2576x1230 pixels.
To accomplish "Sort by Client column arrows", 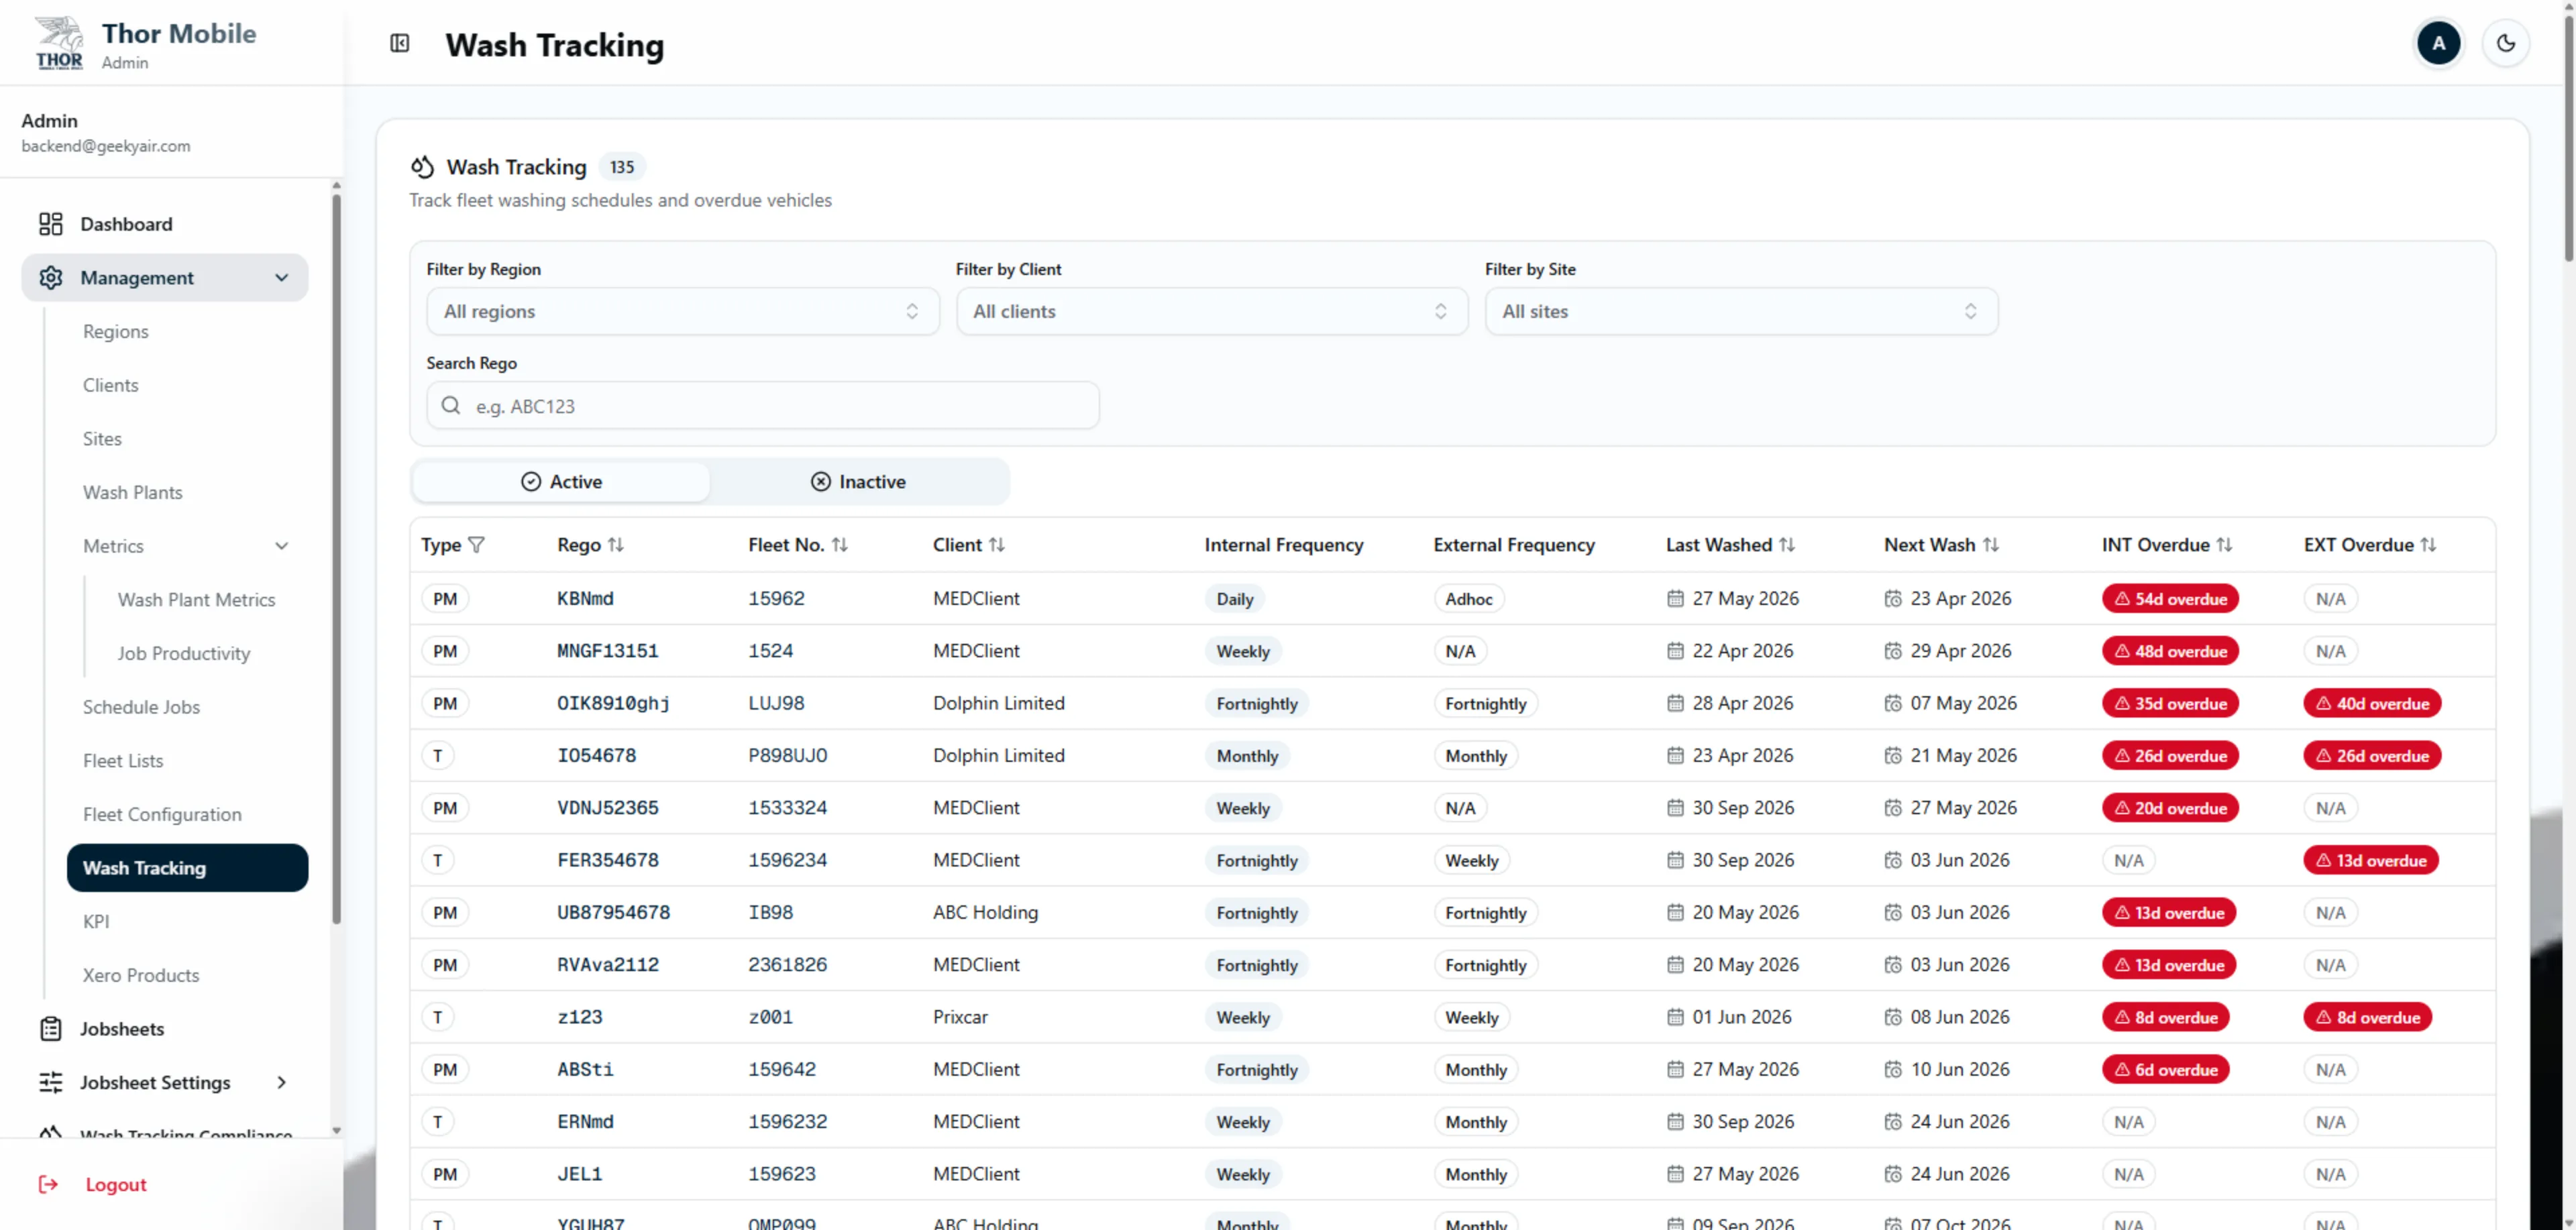I will [997, 545].
